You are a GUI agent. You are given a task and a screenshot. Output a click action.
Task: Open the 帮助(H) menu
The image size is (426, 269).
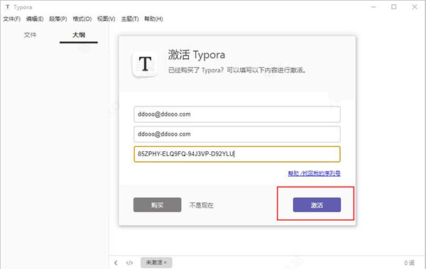tap(153, 19)
